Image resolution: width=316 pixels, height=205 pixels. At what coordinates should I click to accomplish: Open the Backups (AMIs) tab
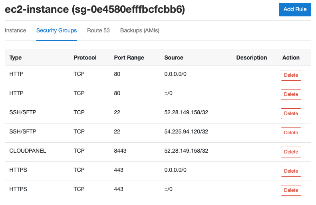pyautogui.click(x=140, y=30)
